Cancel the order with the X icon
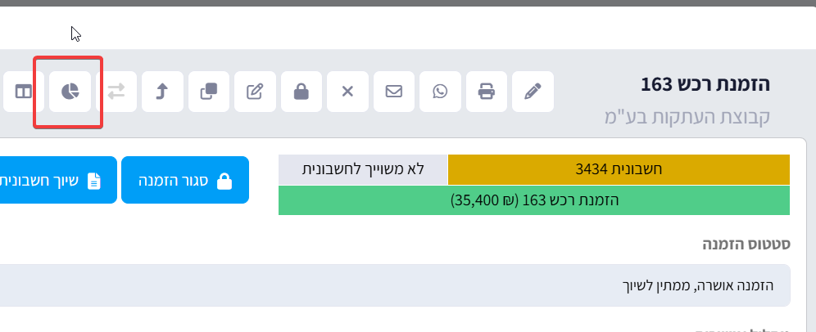The image size is (816, 332). point(347,92)
